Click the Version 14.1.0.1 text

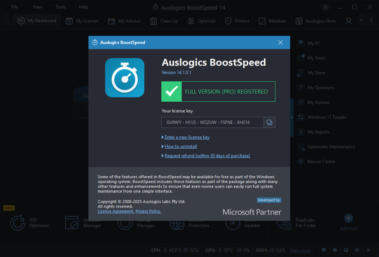coord(176,72)
